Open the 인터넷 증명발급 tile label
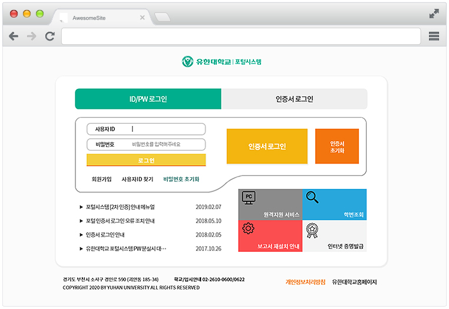 pyautogui.click(x=346, y=247)
